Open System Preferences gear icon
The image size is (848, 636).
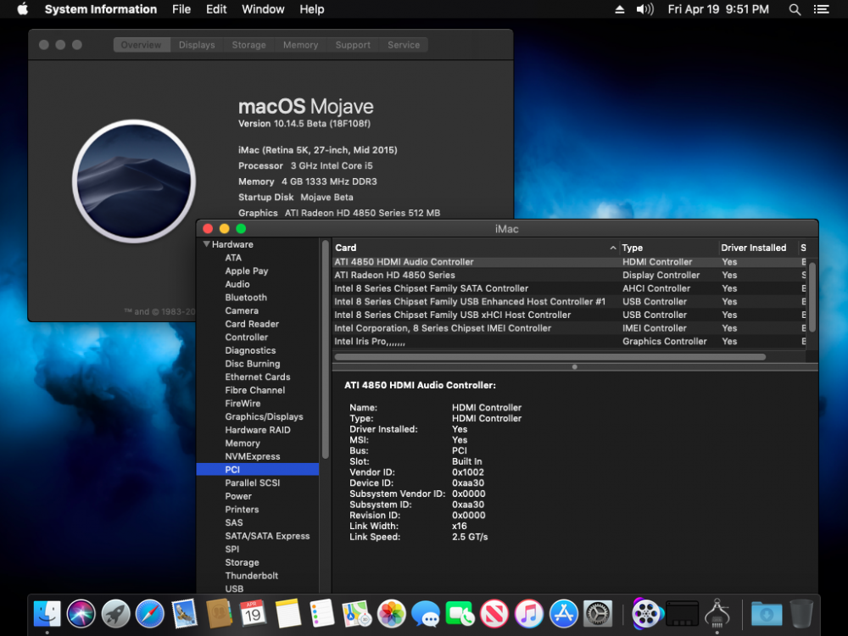coord(598,614)
